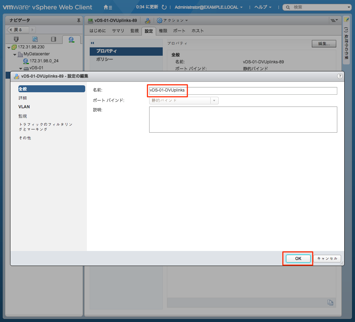Screen dimensions: 355x322
Task: Open the ヘルプ dropdown menu
Action: [263, 7]
